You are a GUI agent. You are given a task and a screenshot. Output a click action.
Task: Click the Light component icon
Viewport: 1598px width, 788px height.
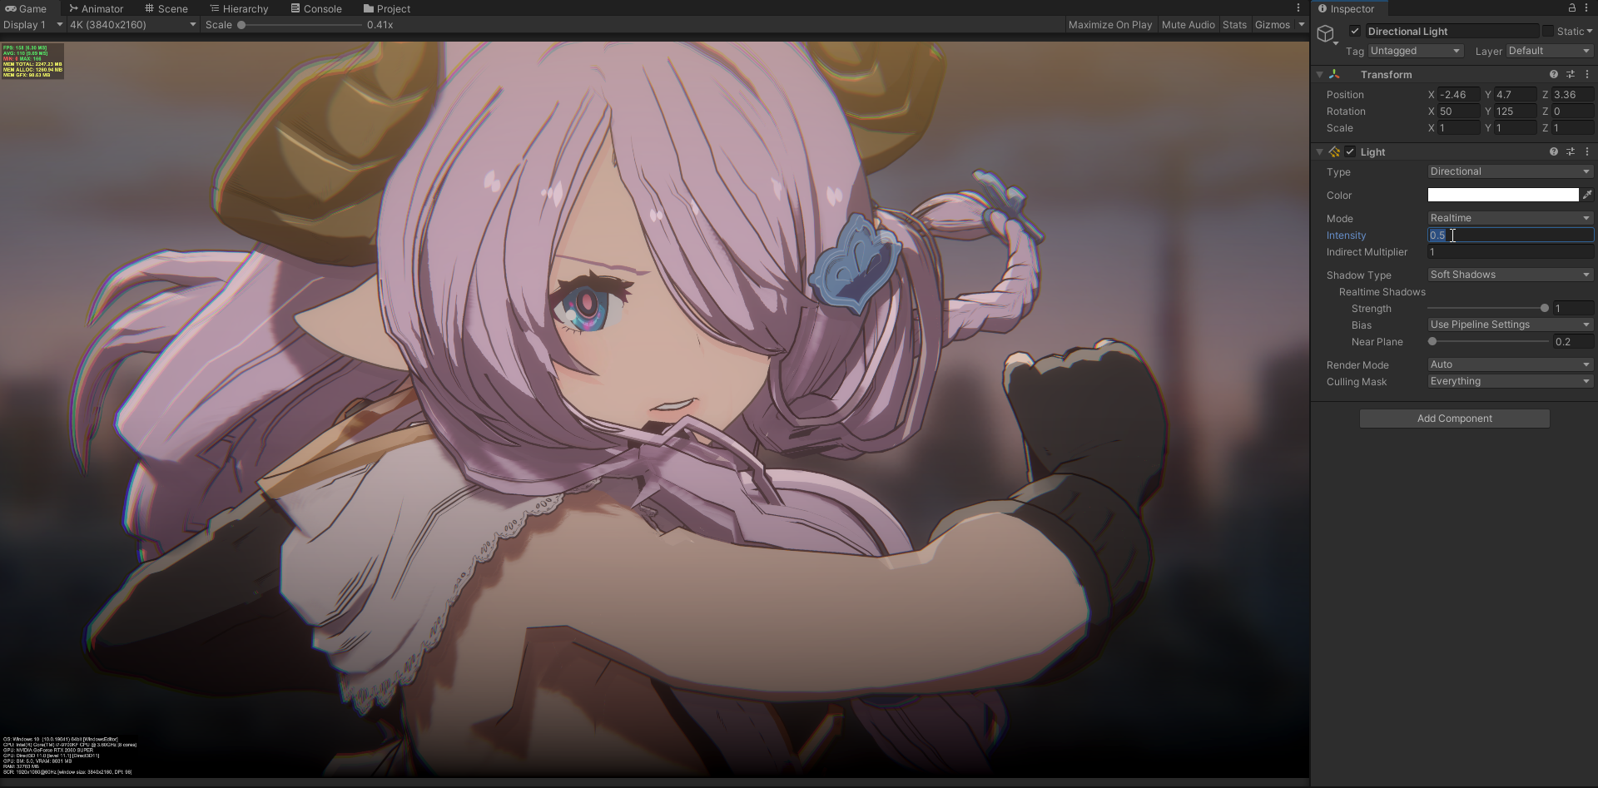(x=1334, y=152)
